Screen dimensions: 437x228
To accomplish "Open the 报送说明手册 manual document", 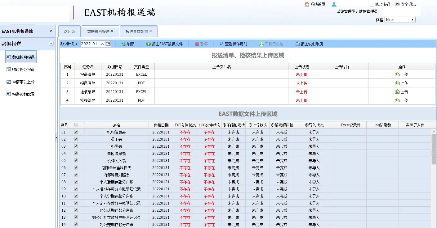I will click(297, 44).
